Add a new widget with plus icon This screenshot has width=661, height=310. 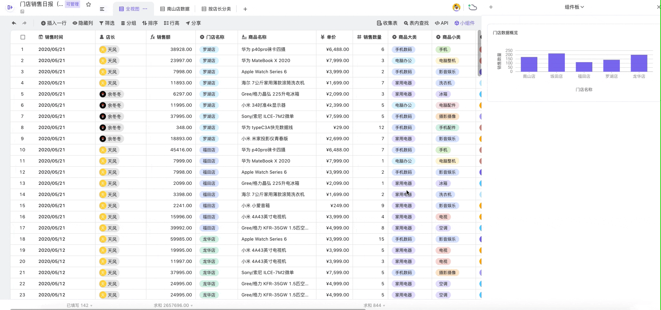491,7
